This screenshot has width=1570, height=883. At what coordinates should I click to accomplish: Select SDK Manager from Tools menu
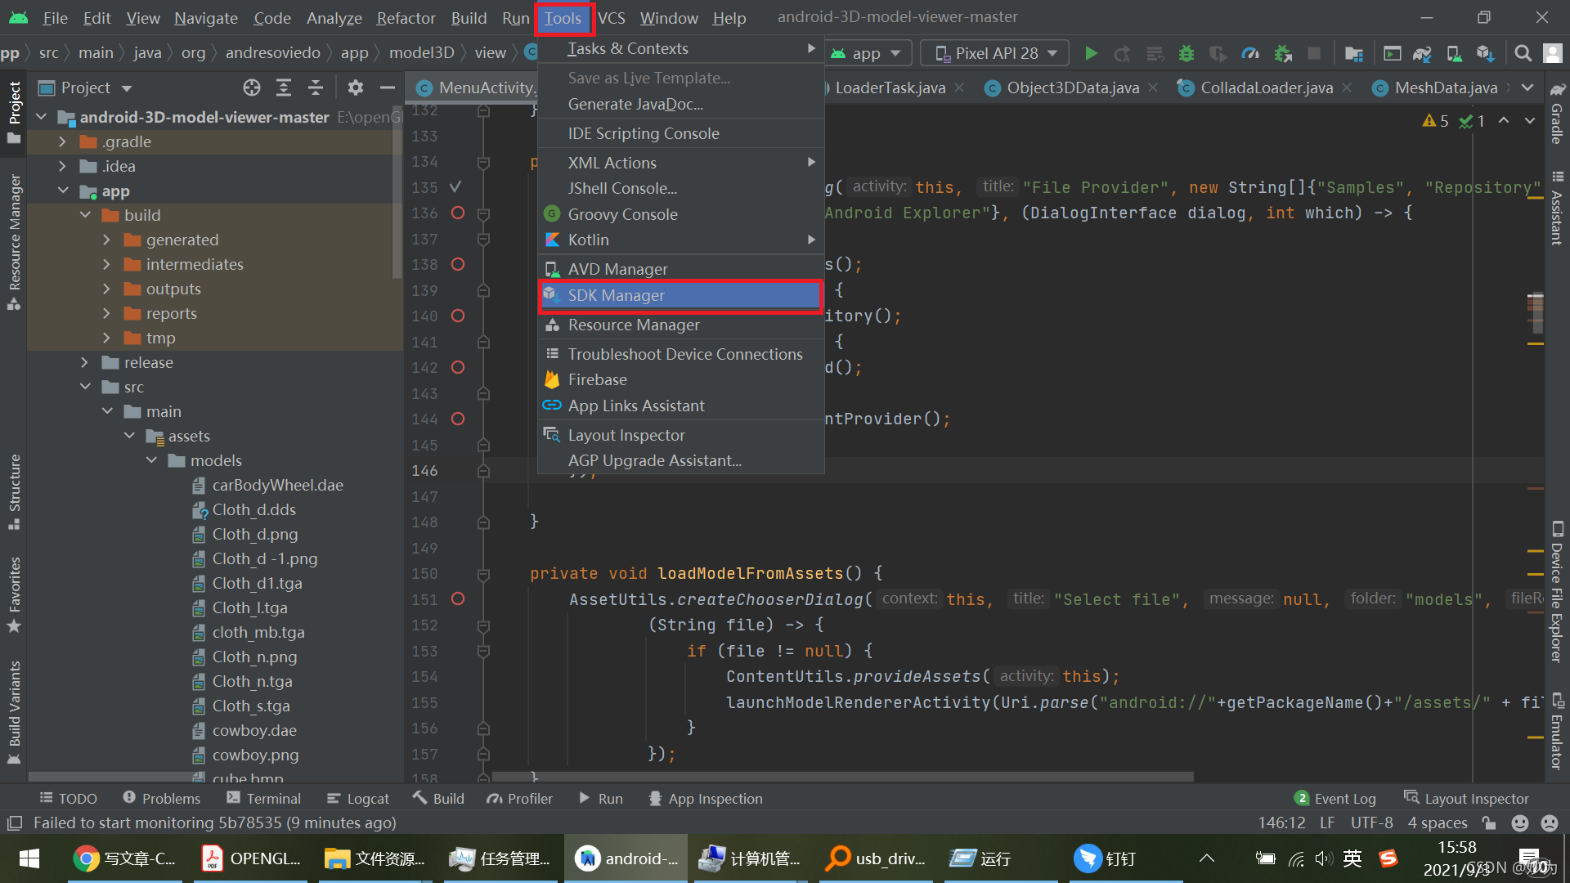680,294
